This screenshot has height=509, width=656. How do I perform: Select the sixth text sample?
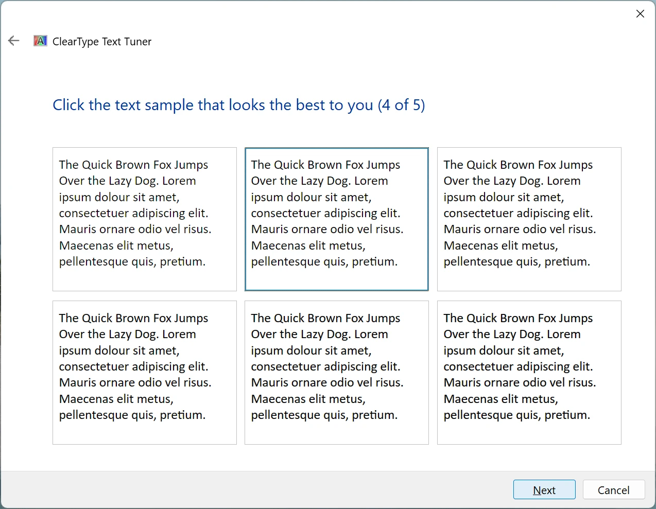(x=529, y=372)
